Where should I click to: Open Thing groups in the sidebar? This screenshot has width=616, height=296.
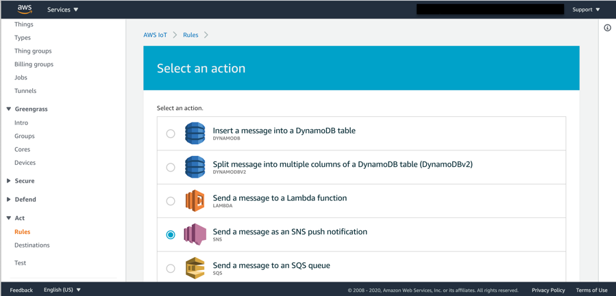click(x=33, y=51)
